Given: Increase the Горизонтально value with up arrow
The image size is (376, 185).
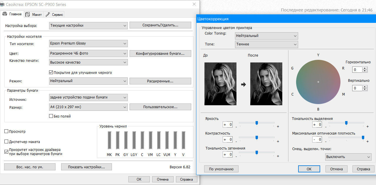Looking at the screenshot, I should coord(365,68).
